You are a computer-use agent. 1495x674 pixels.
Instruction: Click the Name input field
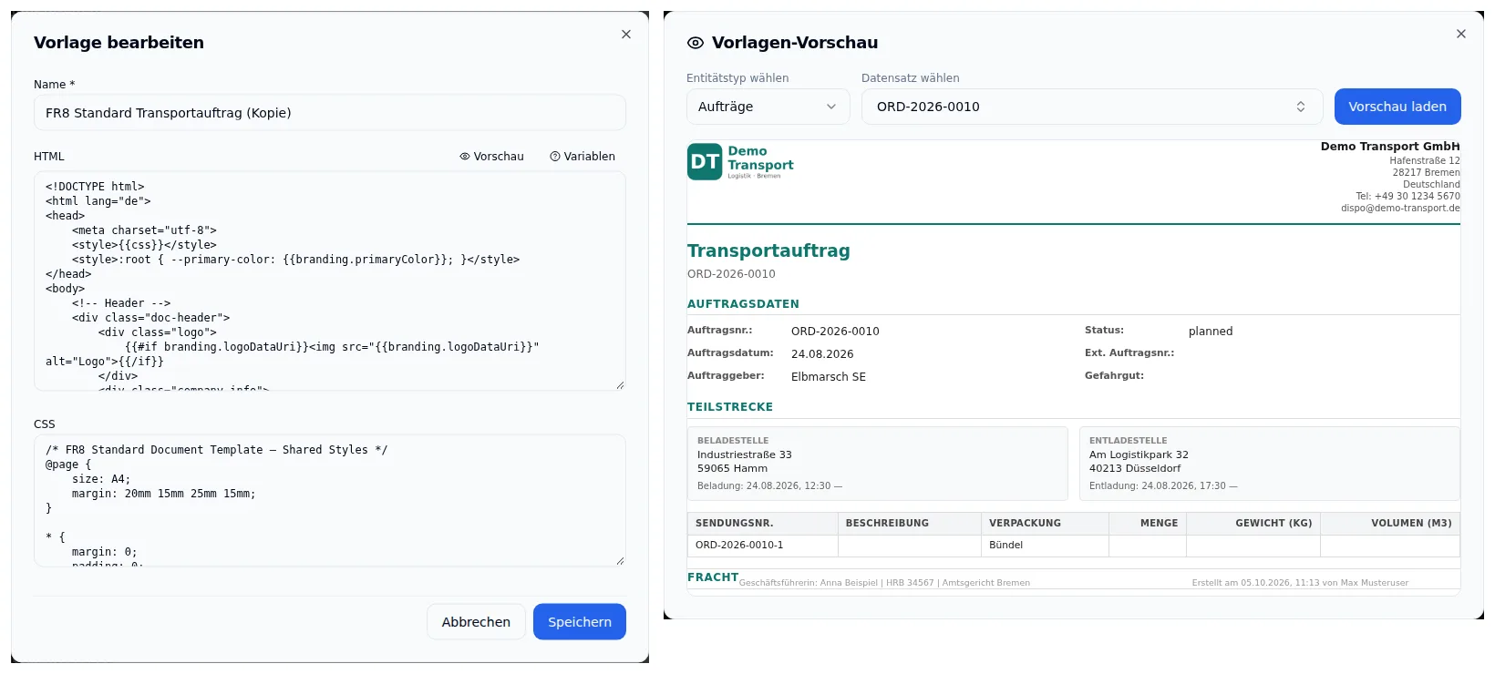point(330,113)
